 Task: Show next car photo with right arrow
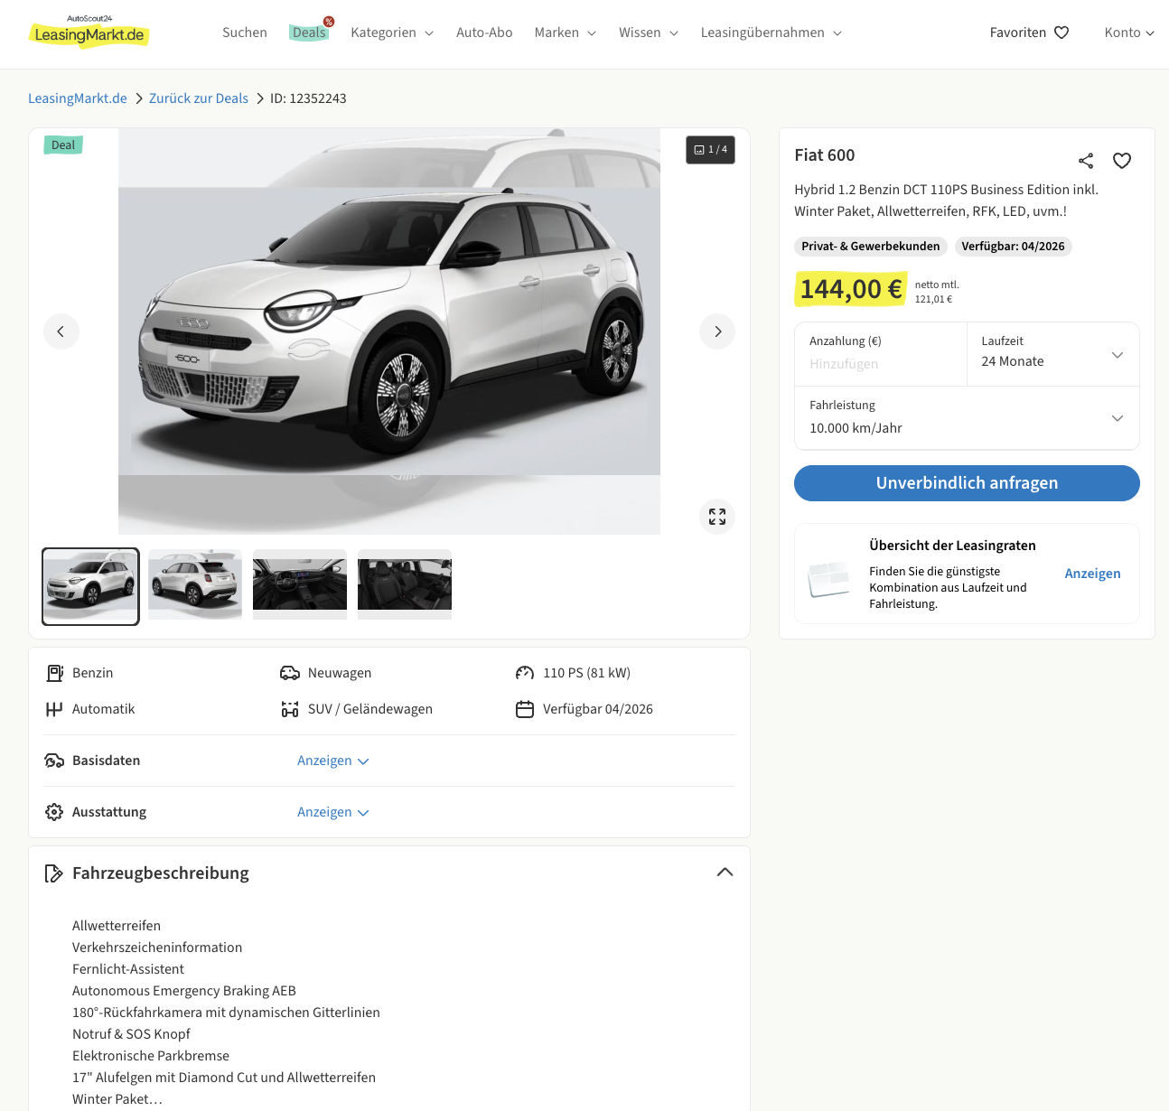click(716, 331)
